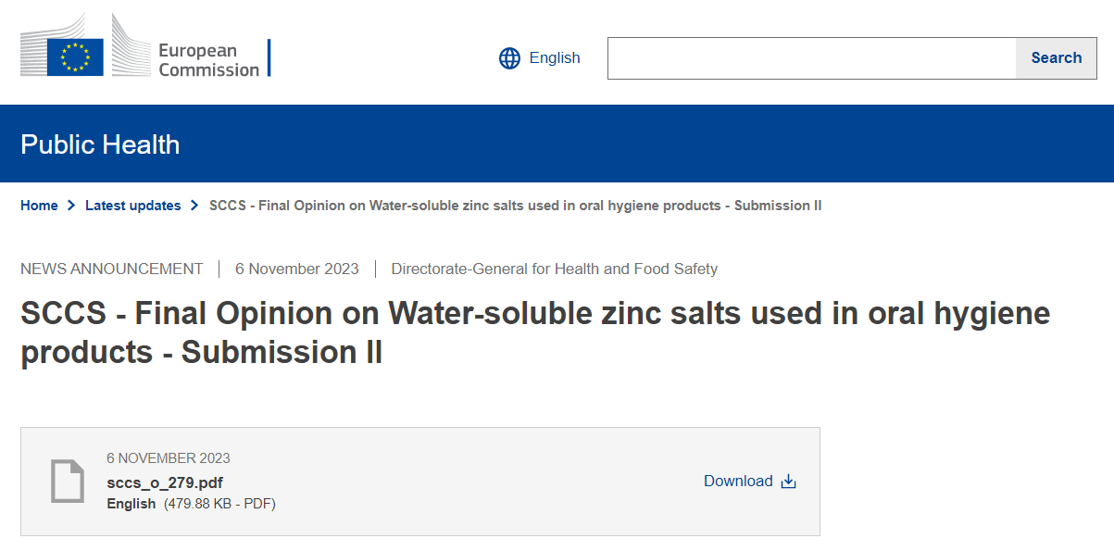The image size is (1114, 551).
Task: Navigate to Latest updates breadcrumb
Action: point(133,206)
